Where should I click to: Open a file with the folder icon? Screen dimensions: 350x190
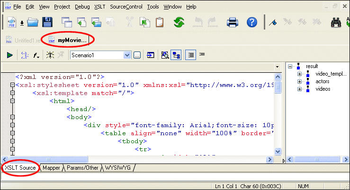coord(33,22)
